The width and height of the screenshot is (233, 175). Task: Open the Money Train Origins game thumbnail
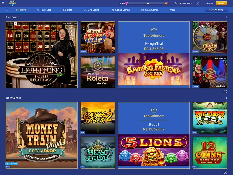42,135
